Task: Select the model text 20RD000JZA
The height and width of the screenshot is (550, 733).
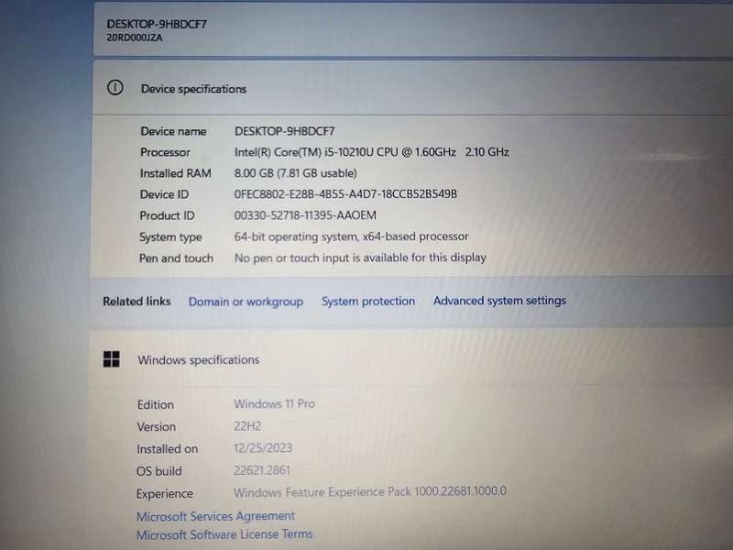Action: point(135,38)
